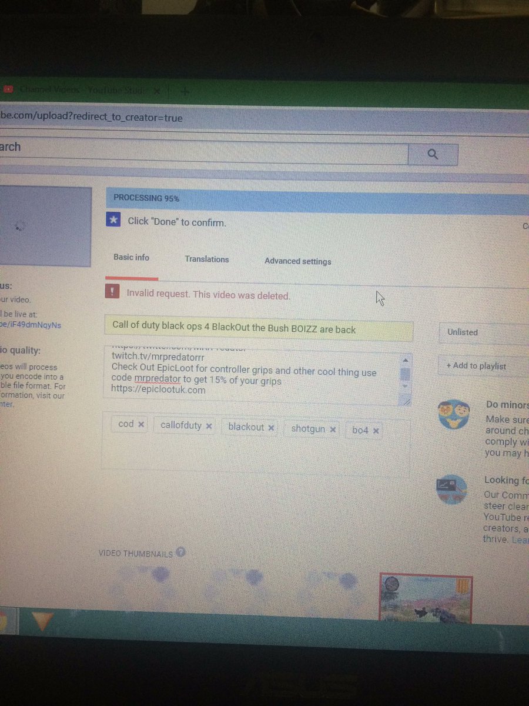Open the Unlisted privacy dropdown
The image size is (529, 706).
[484, 332]
